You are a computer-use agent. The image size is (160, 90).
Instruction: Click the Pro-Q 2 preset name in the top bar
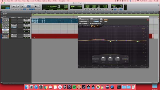click(x=128, y=26)
